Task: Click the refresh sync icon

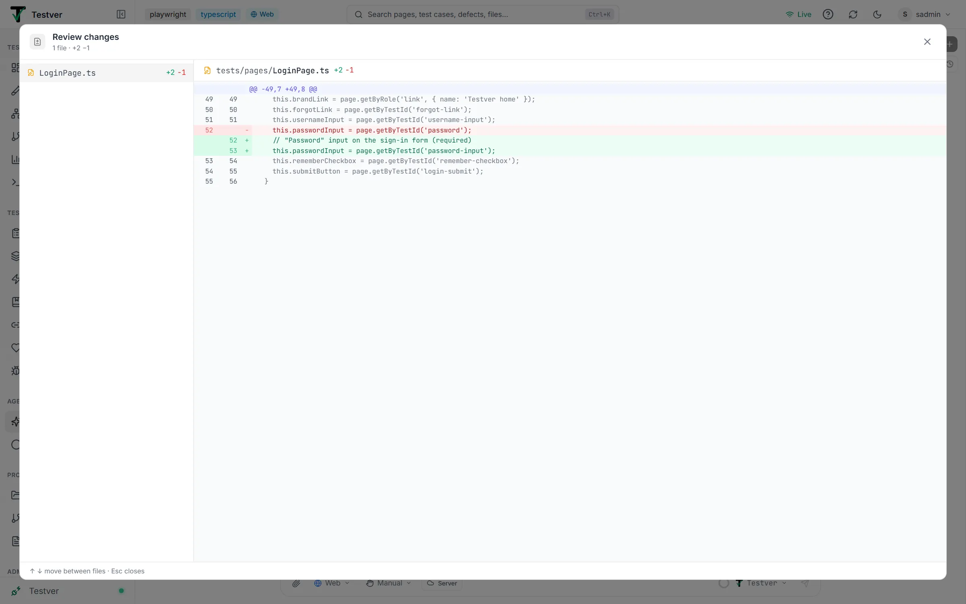Action: (x=853, y=14)
